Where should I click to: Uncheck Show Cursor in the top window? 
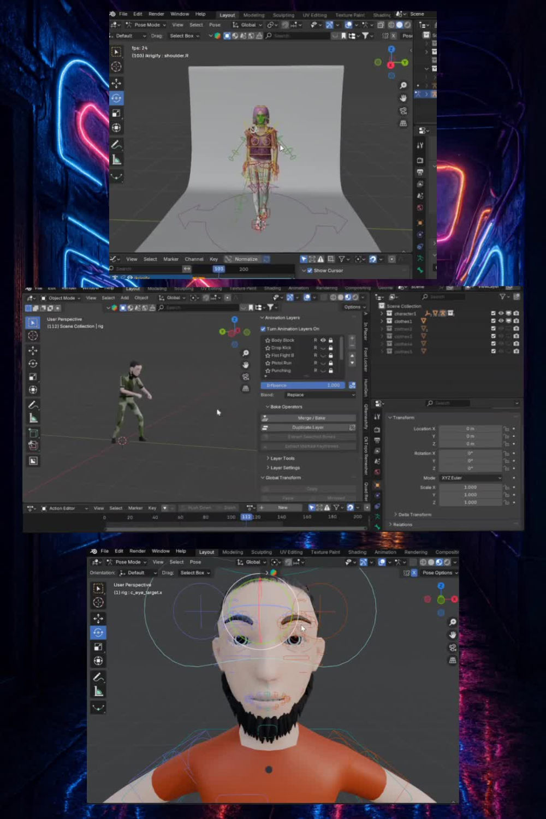point(310,270)
